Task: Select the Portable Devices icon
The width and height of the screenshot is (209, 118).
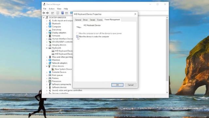Action: 50,72
